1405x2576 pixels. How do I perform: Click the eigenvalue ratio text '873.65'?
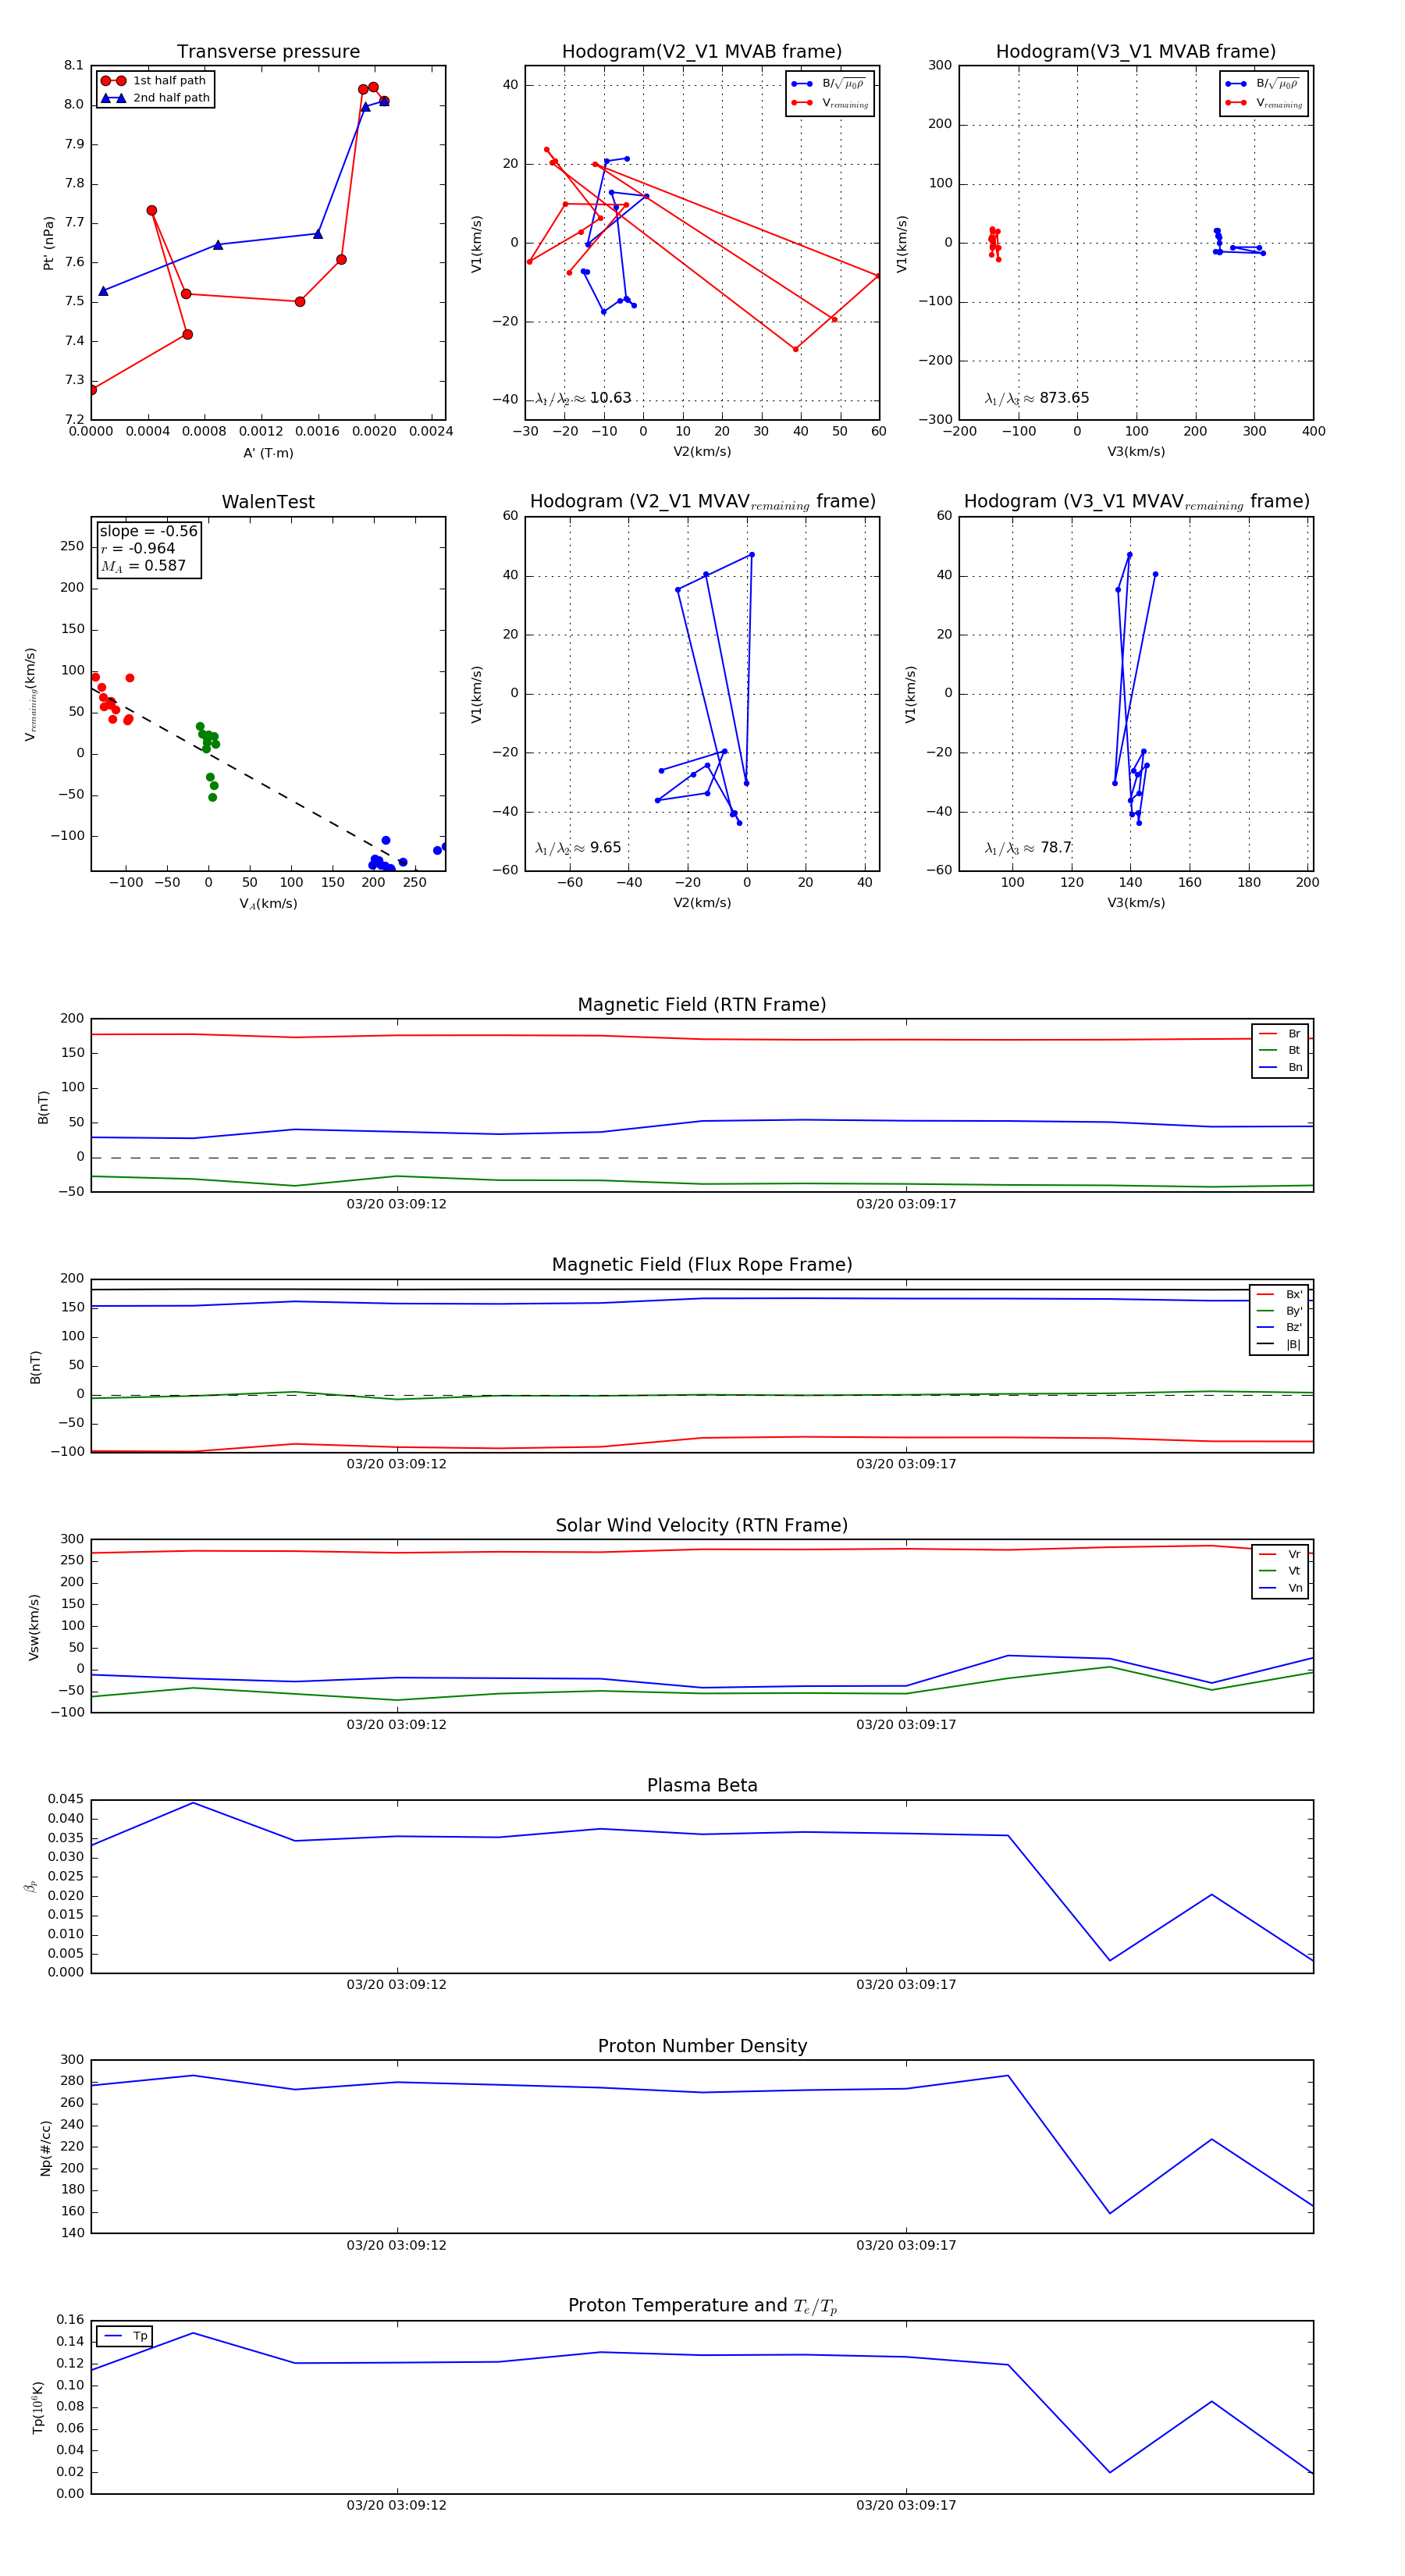pos(1064,398)
